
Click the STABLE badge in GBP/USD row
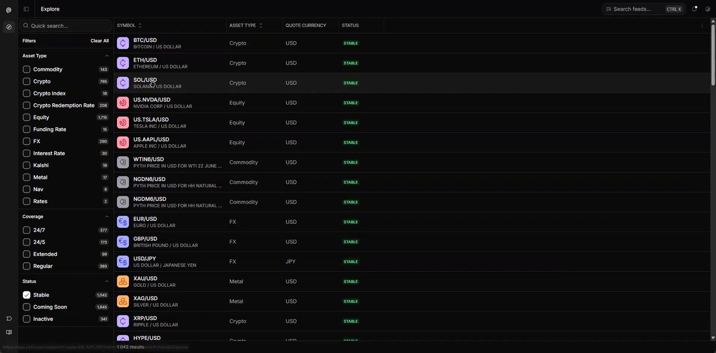click(351, 241)
